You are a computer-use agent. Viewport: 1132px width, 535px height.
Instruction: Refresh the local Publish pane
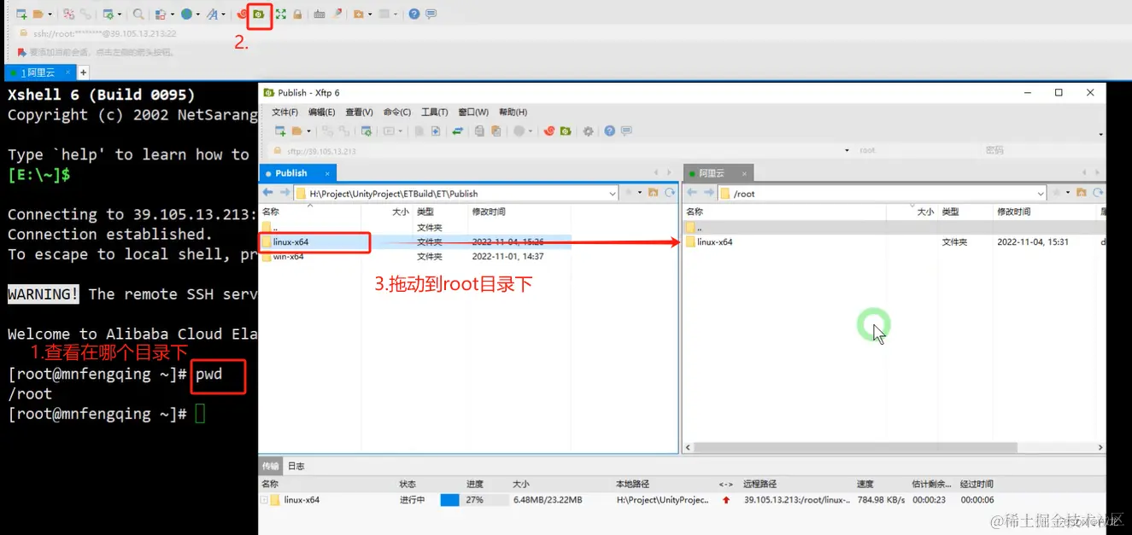[670, 193]
